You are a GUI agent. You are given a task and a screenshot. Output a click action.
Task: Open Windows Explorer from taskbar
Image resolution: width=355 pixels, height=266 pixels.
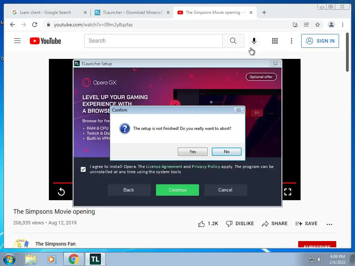(x=31, y=259)
